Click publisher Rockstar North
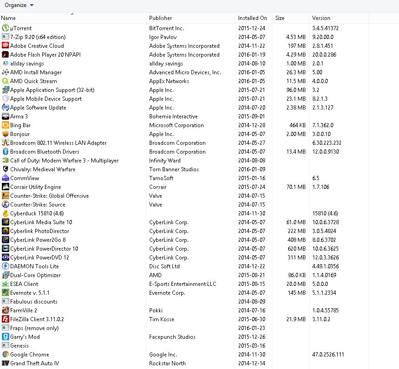This screenshot has height=369, width=399. click(167, 363)
